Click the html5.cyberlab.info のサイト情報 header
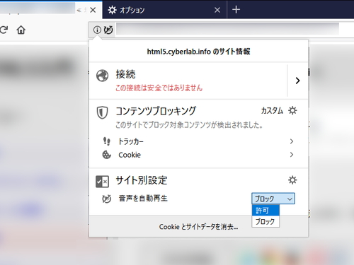The width and height of the screenshot is (354, 265). [198, 52]
